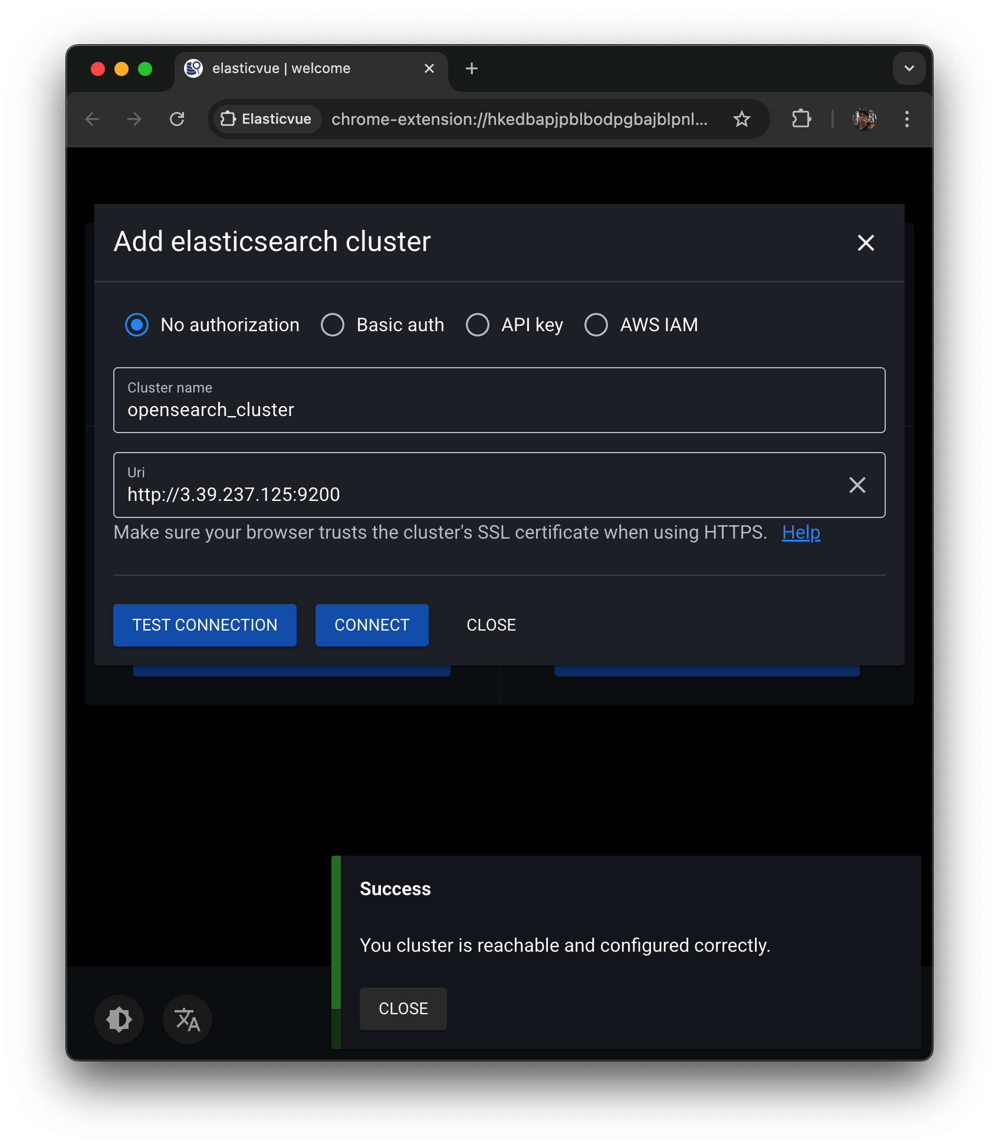The width and height of the screenshot is (999, 1148).
Task: Reload the page with the refresh icon
Action: point(177,119)
